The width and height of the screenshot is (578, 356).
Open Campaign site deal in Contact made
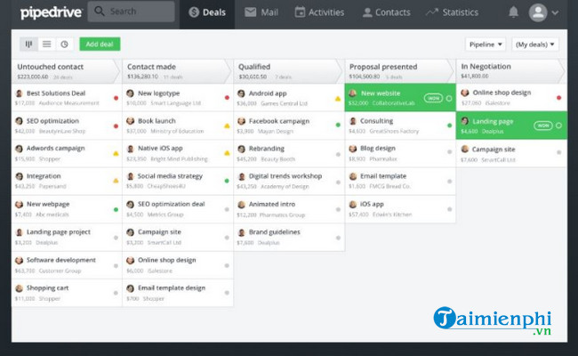point(178,238)
